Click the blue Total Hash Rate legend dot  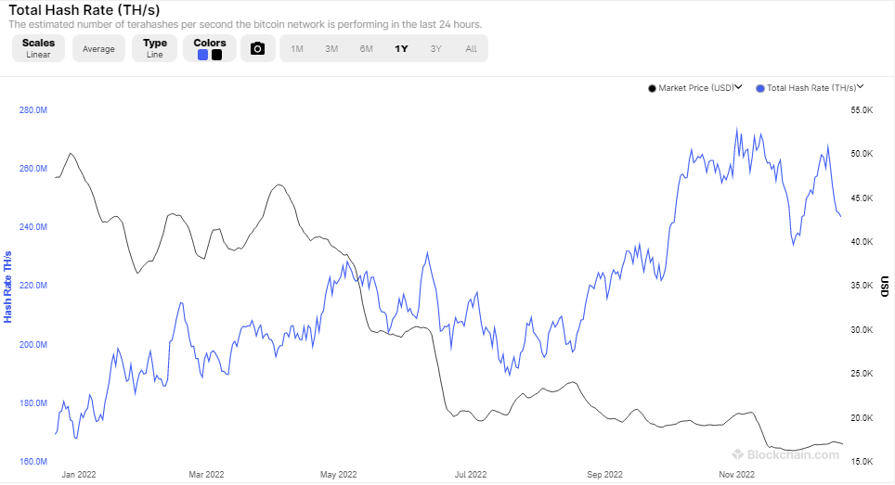coord(760,88)
